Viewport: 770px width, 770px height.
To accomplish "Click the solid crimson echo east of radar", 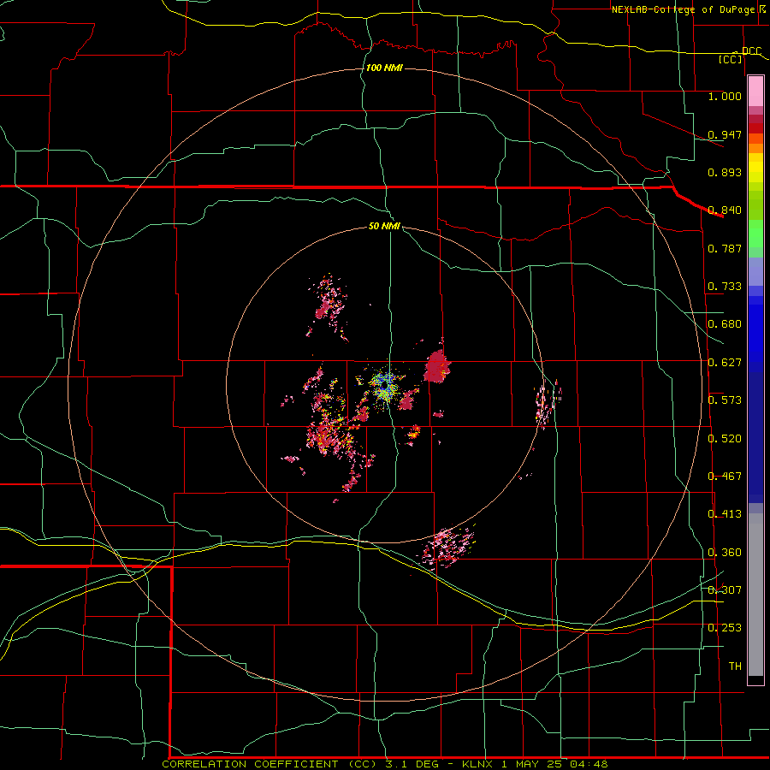I will click(436, 366).
